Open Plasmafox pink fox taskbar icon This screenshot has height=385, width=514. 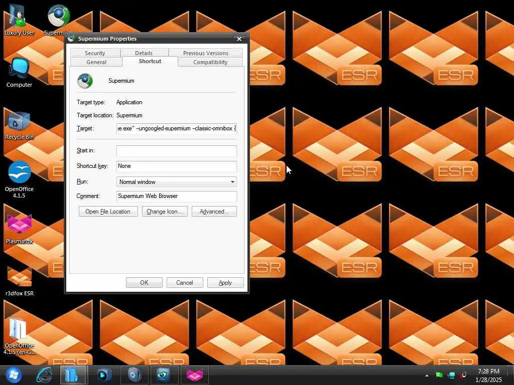click(x=195, y=375)
